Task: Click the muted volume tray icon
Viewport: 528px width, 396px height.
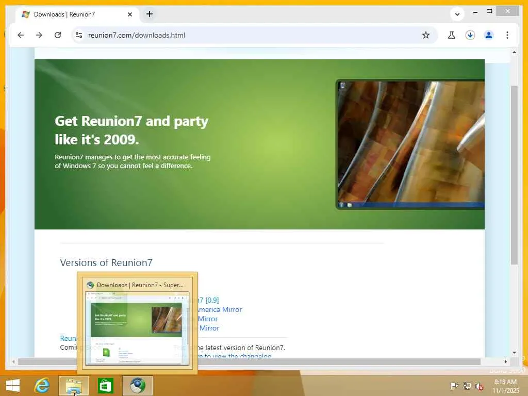Action: [479, 386]
